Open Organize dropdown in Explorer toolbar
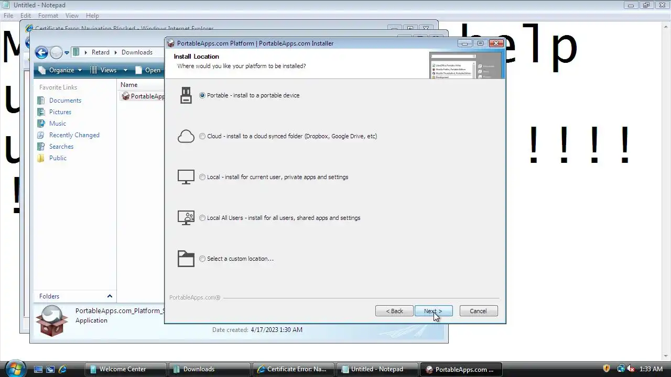The height and width of the screenshot is (377, 671). (60, 70)
